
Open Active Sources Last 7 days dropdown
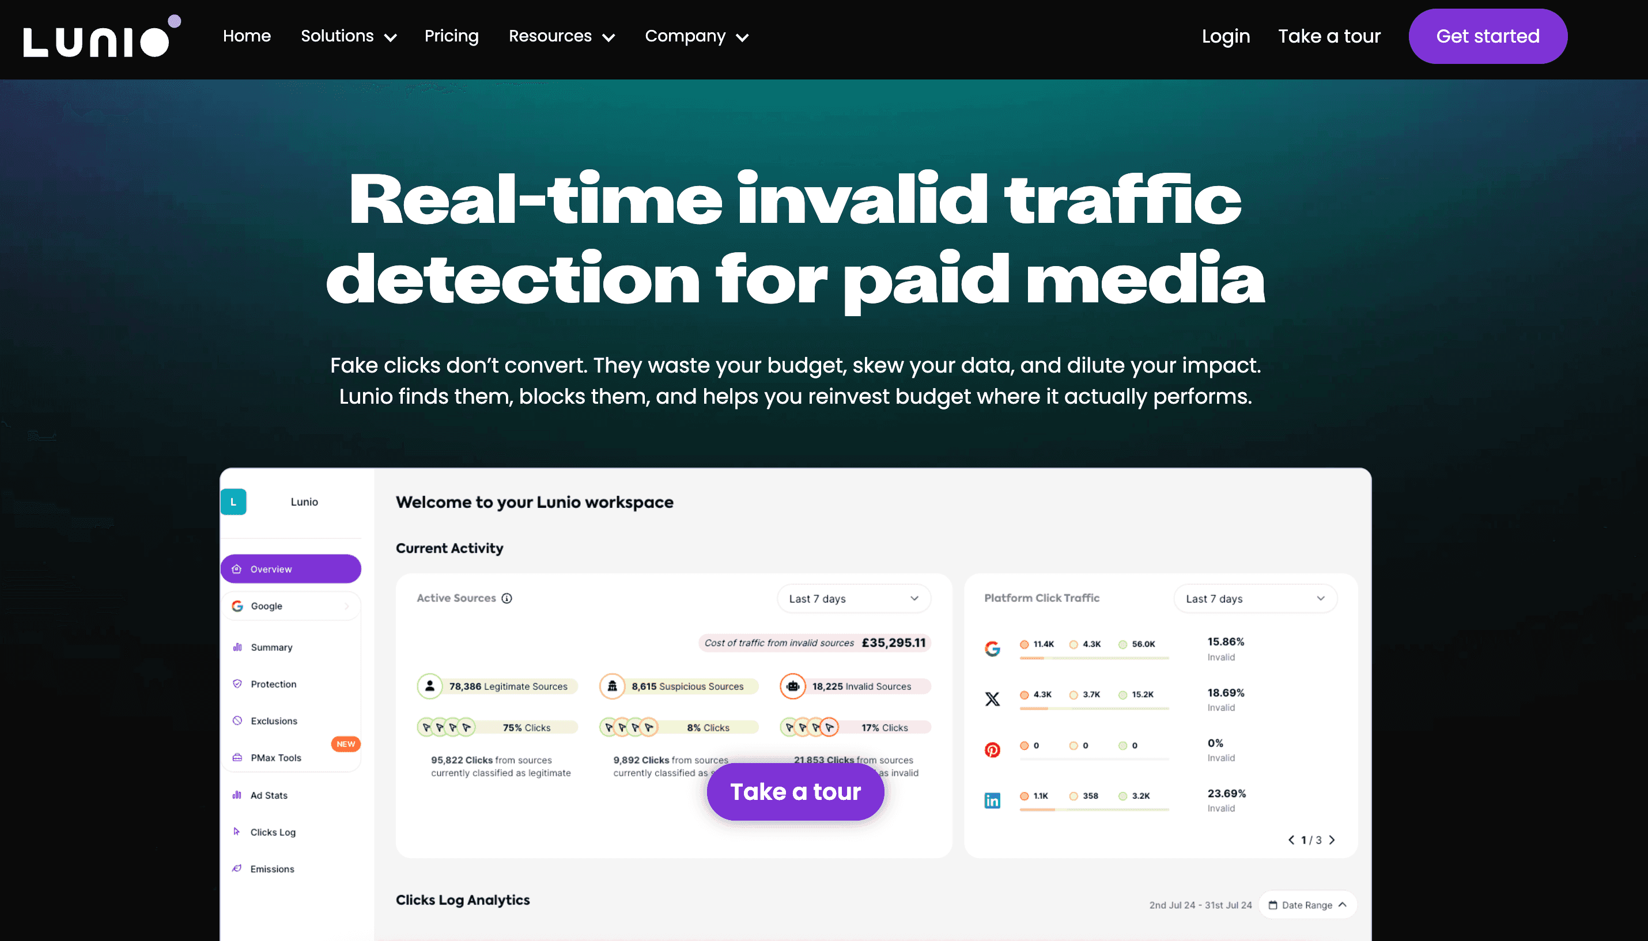853,598
